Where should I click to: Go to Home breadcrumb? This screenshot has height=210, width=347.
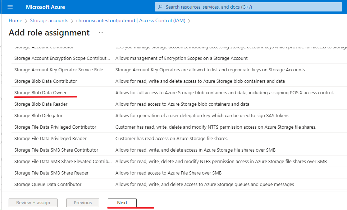(x=15, y=21)
